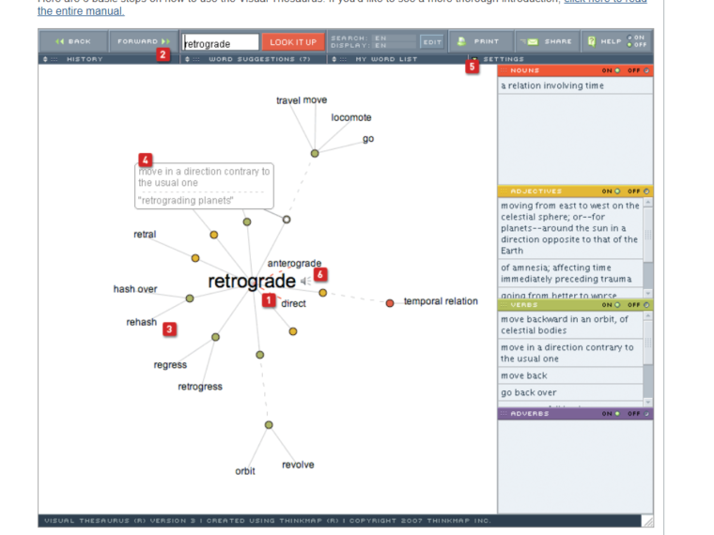The width and height of the screenshot is (714, 535).
Task: Select meaning 'of amnesia; affecting time'
Action: click(x=570, y=273)
